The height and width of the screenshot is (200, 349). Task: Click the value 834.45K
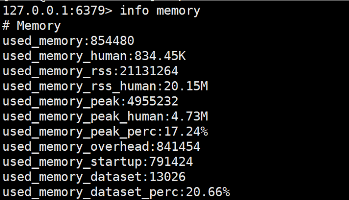(160, 56)
